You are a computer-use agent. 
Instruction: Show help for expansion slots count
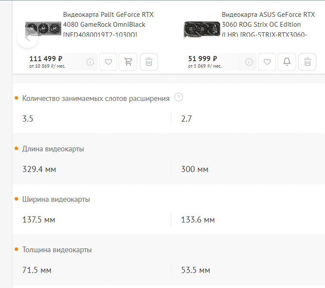pyautogui.click(x=179, y=97)
